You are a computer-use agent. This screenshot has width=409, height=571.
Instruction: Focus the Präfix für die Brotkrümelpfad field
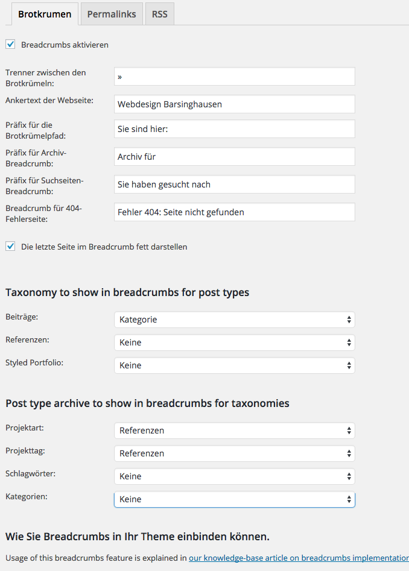pyautogui.click(x=234, y=129)
